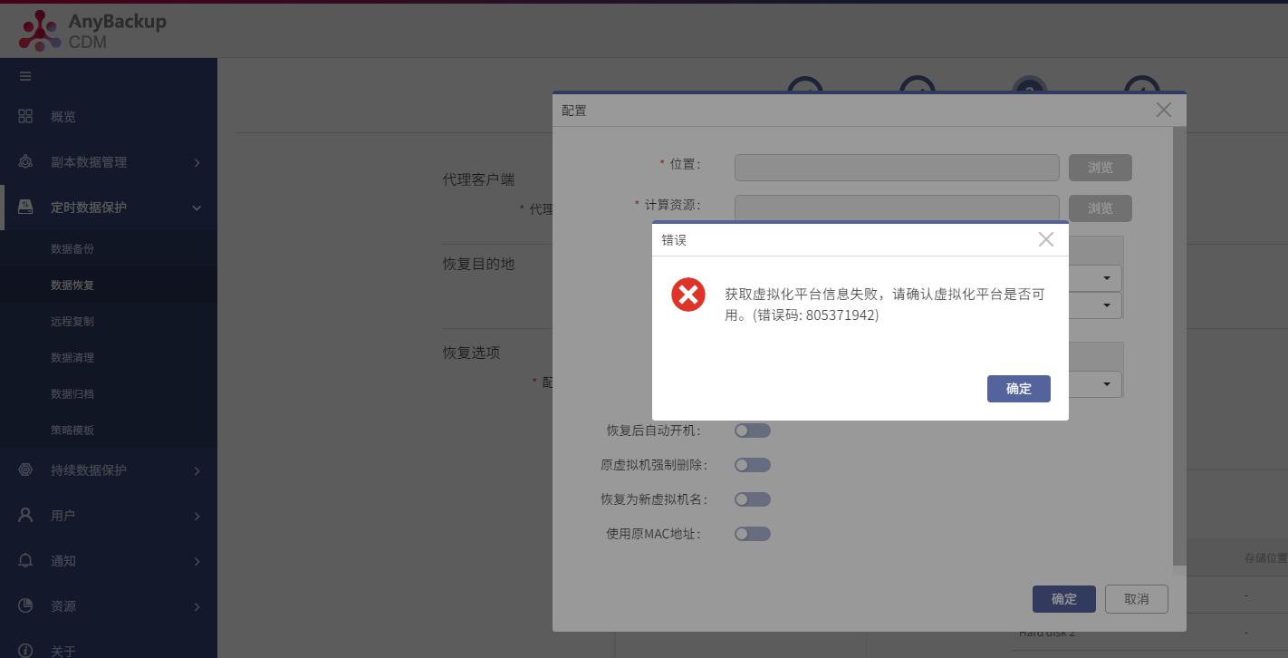Screen dimensions: 1288x658
Task: Click the 持续数据保护 sidebar icon
Action: pyautogui.click(x=25, y=469)
